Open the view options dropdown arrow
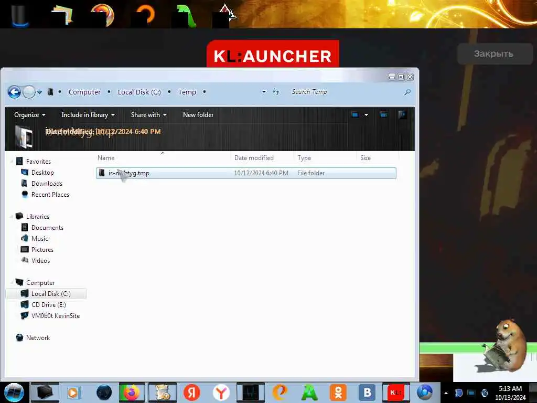The width and height of the screenshot is (537, 403). point(366,115)
